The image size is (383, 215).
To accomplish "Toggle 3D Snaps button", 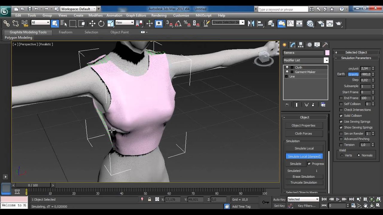I will point(169,23).
